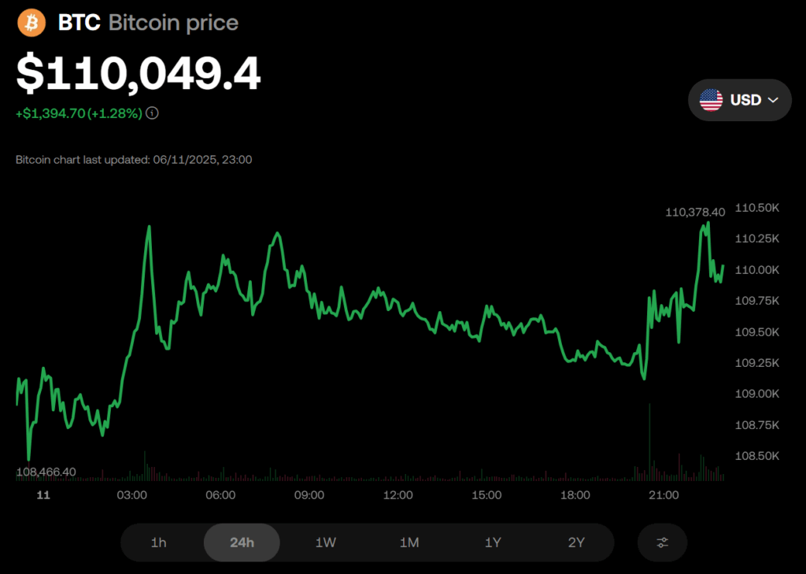The height and width of the screenshot is (574, 806).
Task: Click the 06:00 time axis label
Action: click(220, 495)
